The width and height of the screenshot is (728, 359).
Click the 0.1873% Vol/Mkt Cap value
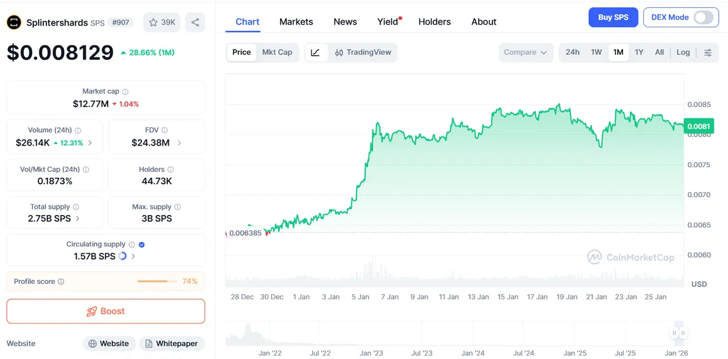point(55,181)
